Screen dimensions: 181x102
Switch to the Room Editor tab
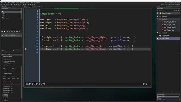7,7
